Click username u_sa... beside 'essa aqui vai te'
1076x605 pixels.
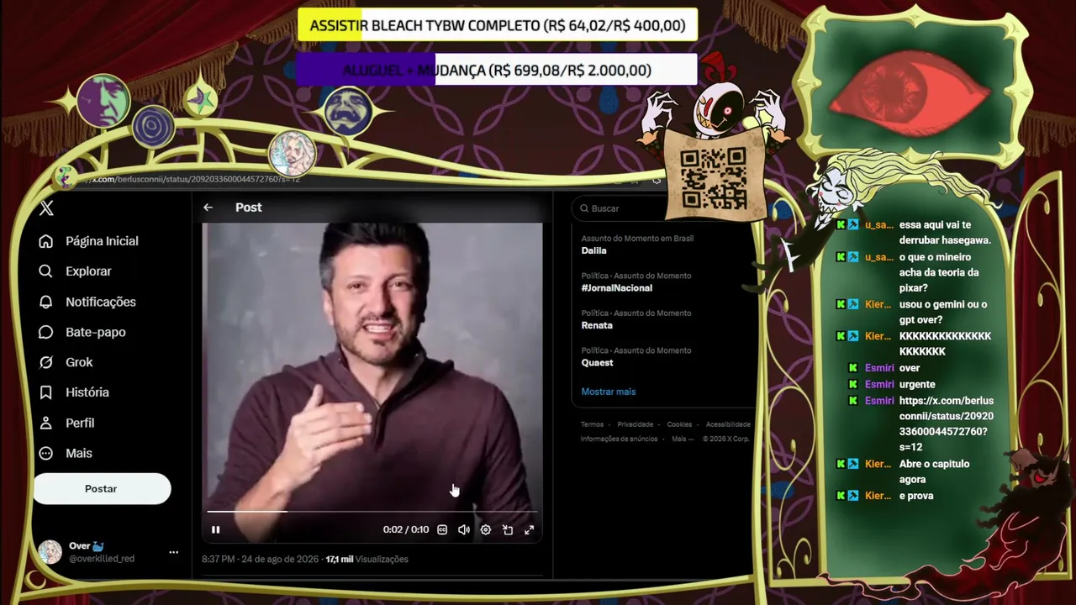point(879,225)
